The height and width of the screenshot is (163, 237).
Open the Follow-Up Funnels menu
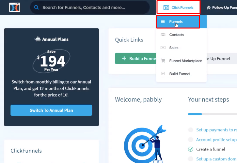(x=222, y=7)
